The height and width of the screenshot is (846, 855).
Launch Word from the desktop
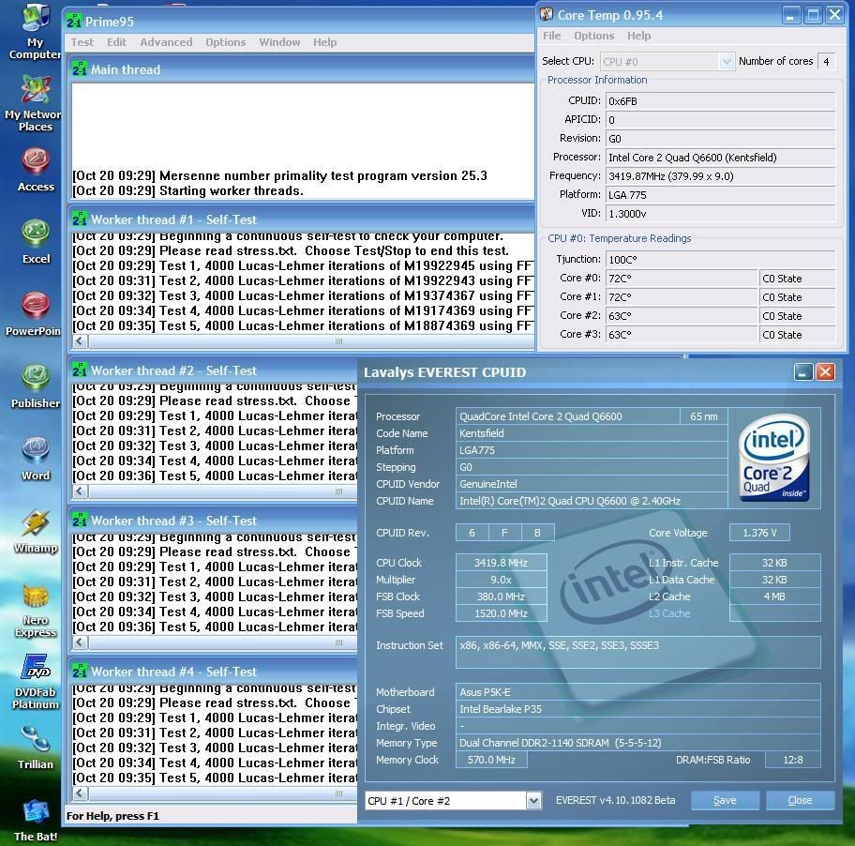36,459
